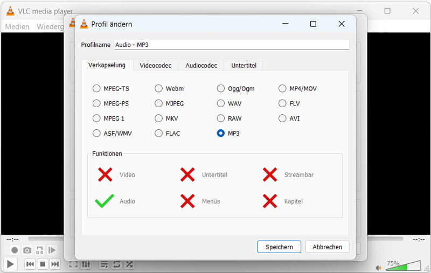Switch to the Videocodec tab

pyautogui.click(x=156, y=65)
